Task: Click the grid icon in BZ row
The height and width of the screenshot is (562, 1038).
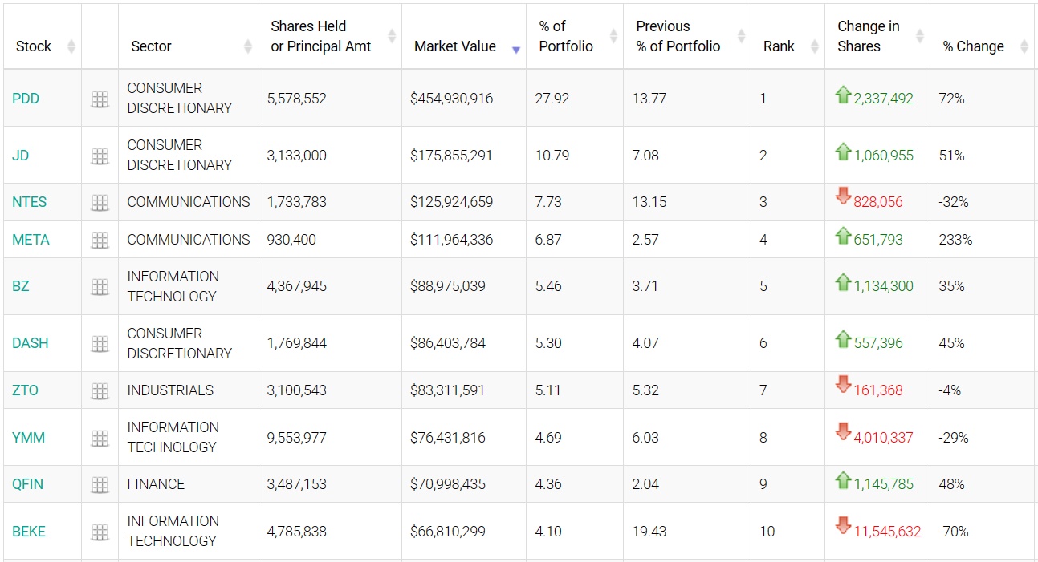Action: coord(100,286)
